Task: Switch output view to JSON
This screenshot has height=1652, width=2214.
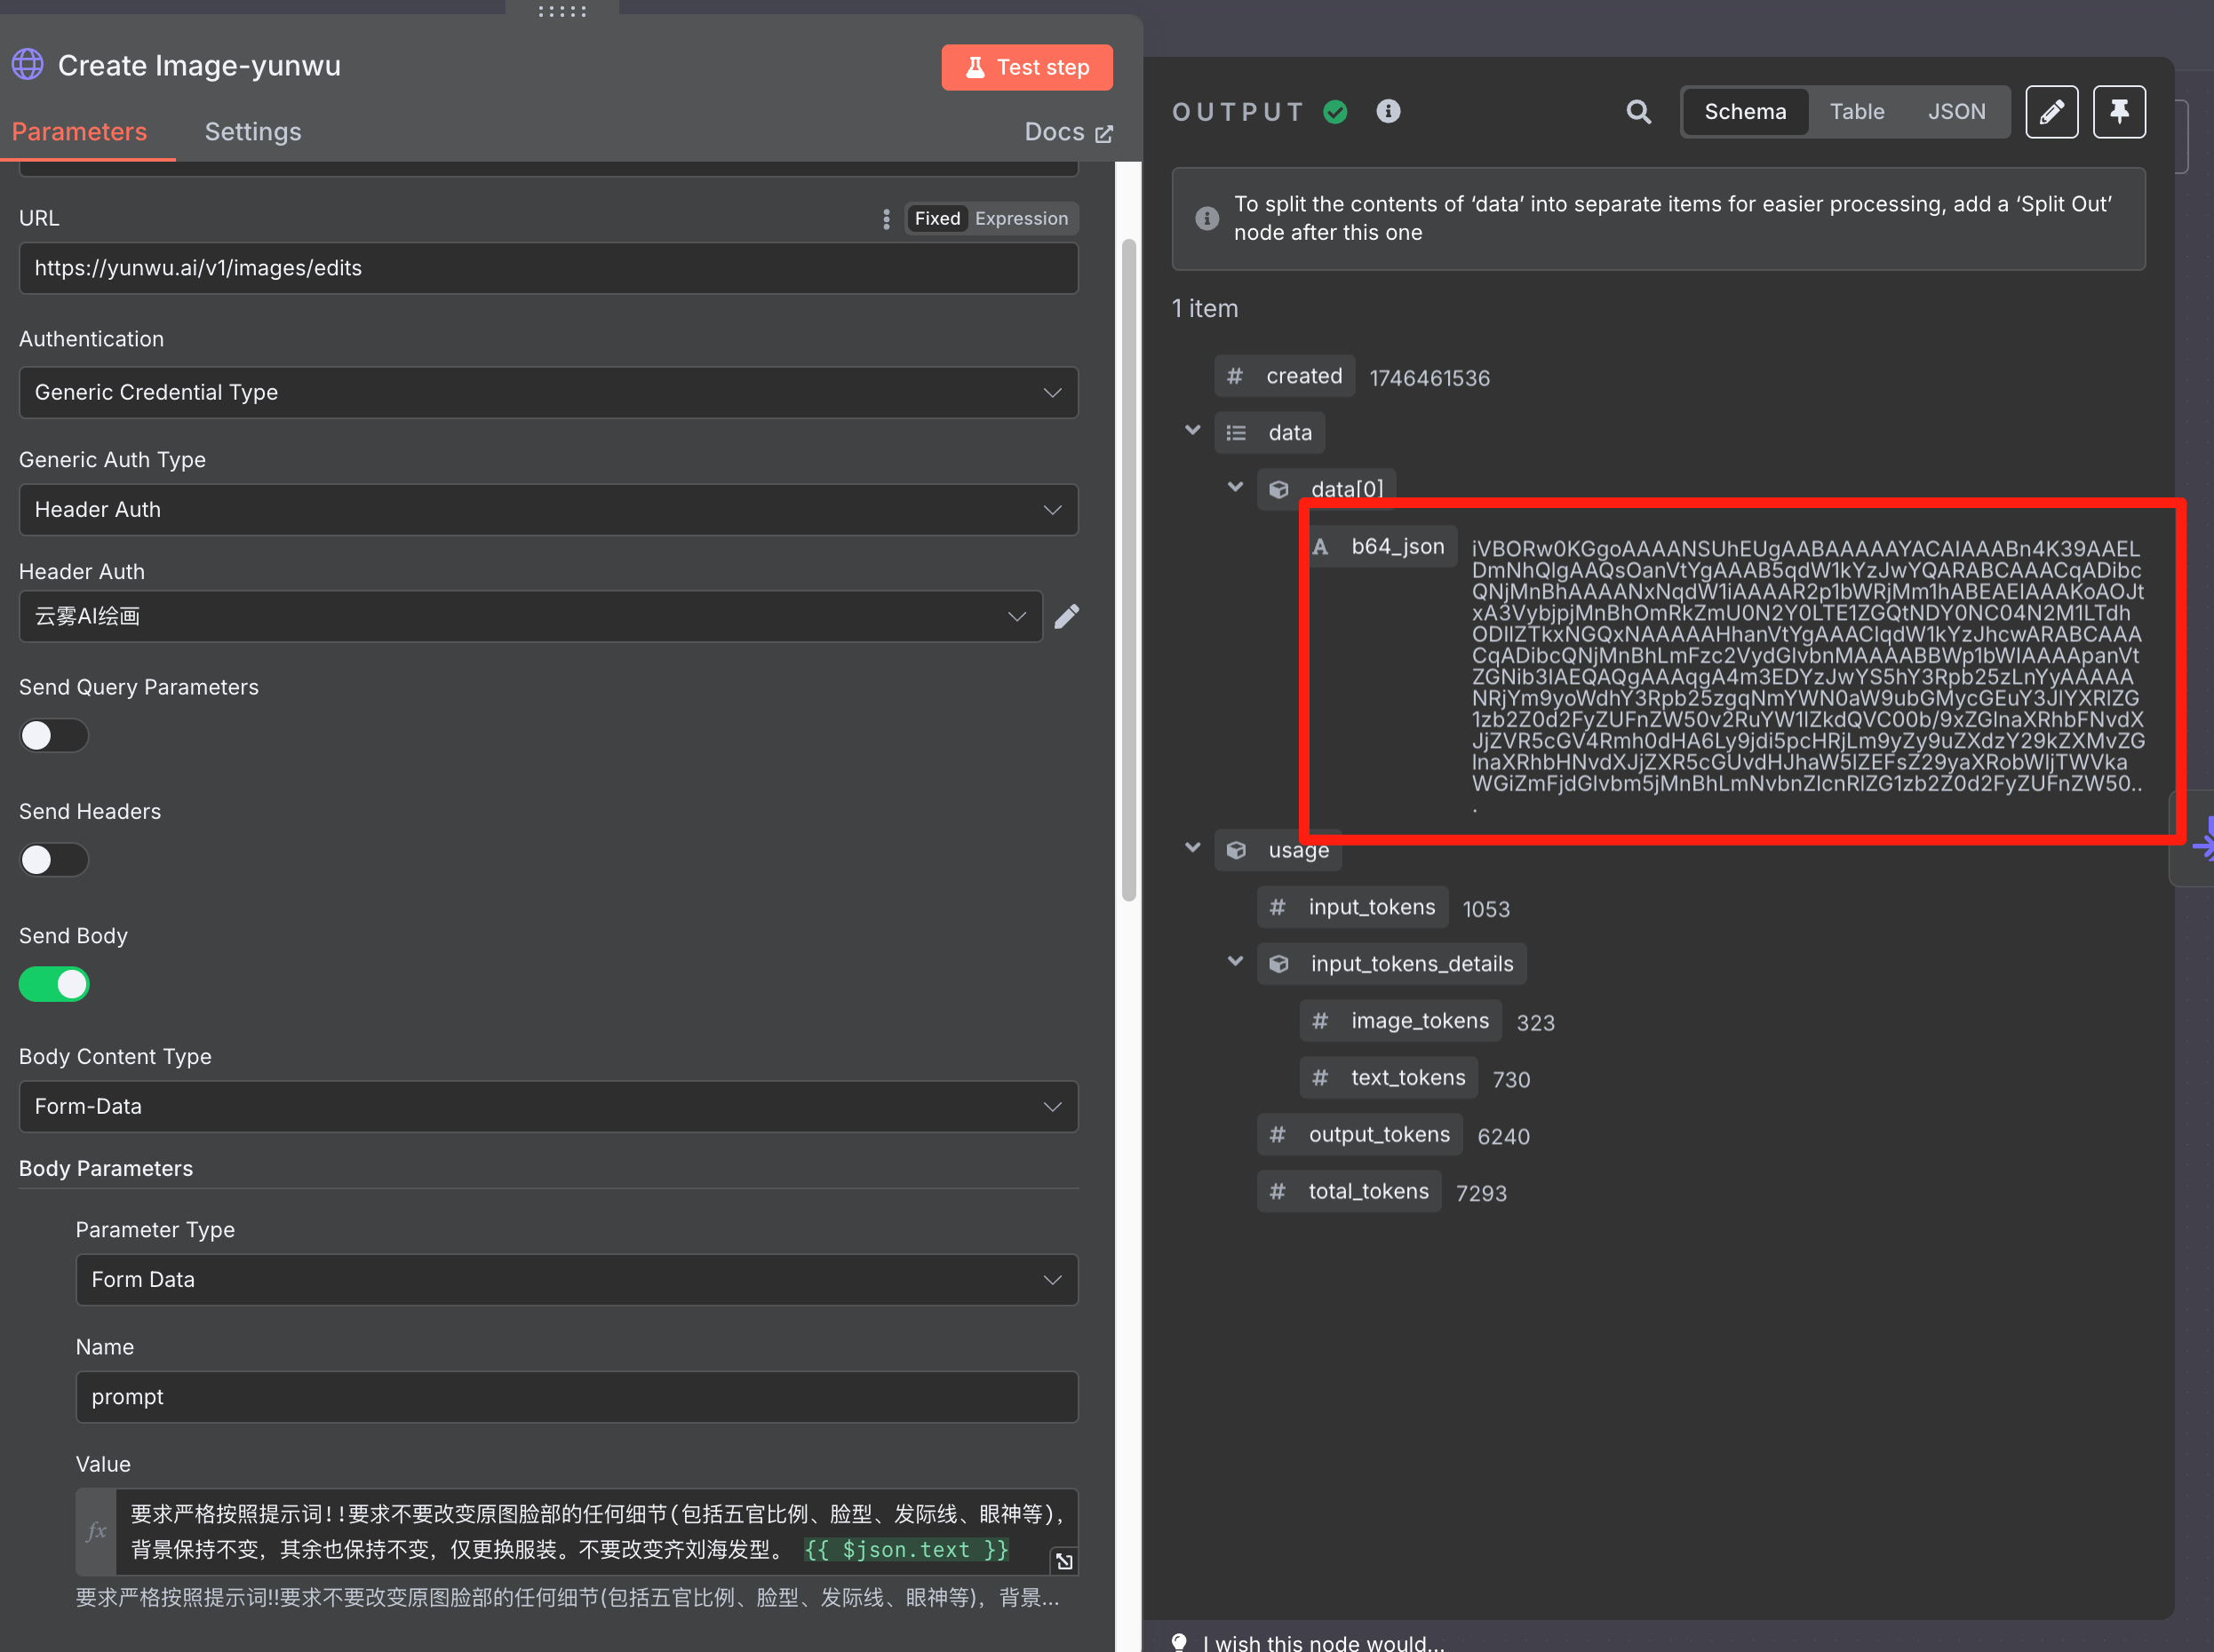Action: tap(1955, 112)
